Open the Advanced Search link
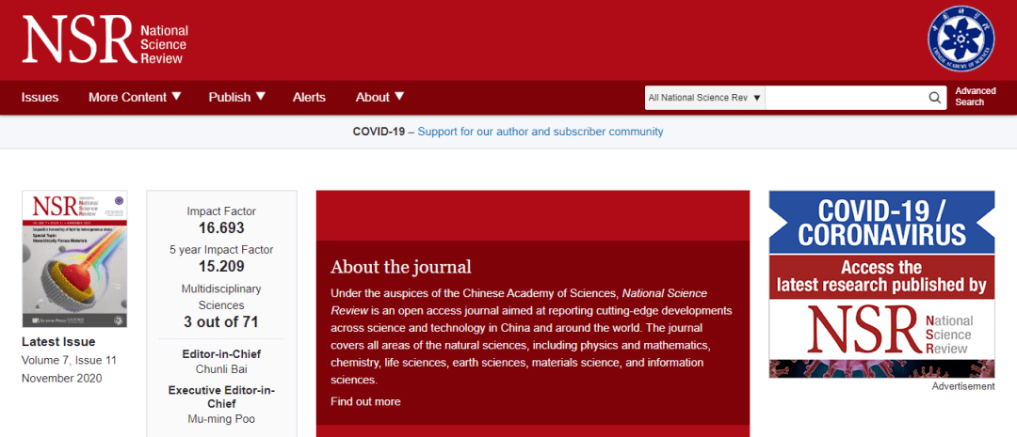The image size is (1017, 437). tap(975, 97)
